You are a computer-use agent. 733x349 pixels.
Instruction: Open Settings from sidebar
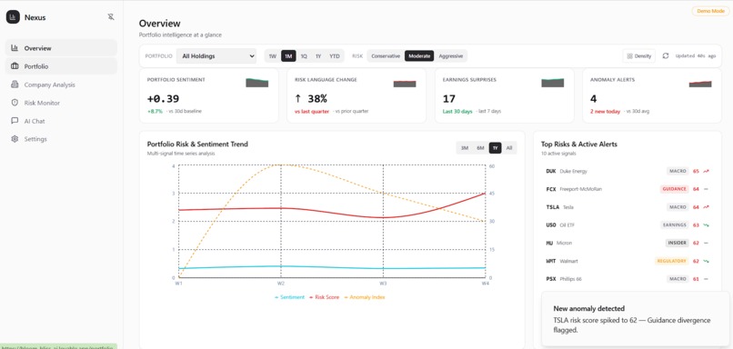point(61,139)
